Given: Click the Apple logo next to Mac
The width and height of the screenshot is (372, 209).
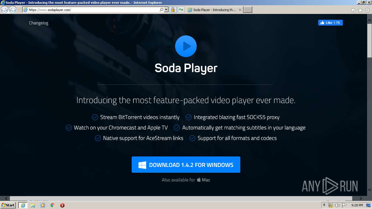Looking at the screenshot, I should click(x=199, y=180).
